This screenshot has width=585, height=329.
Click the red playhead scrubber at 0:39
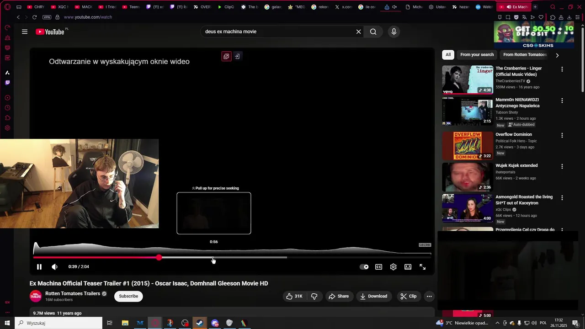point(159,258)
